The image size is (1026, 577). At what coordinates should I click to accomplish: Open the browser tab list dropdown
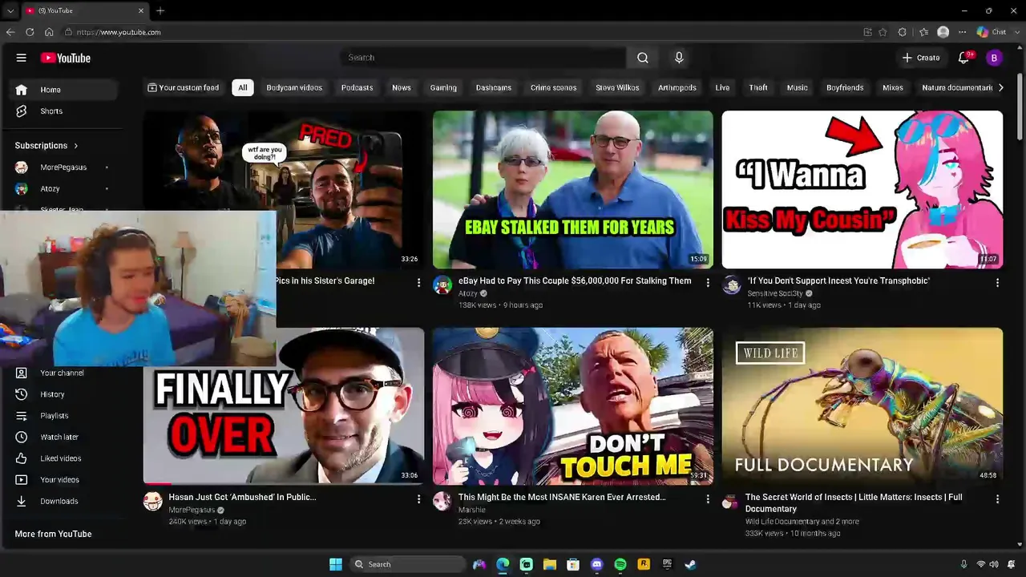pos(10,10)
